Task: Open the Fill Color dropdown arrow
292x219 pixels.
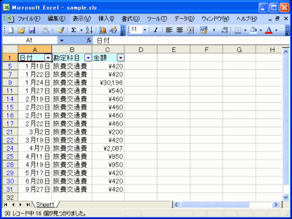Action: click(x=260, y=30)
